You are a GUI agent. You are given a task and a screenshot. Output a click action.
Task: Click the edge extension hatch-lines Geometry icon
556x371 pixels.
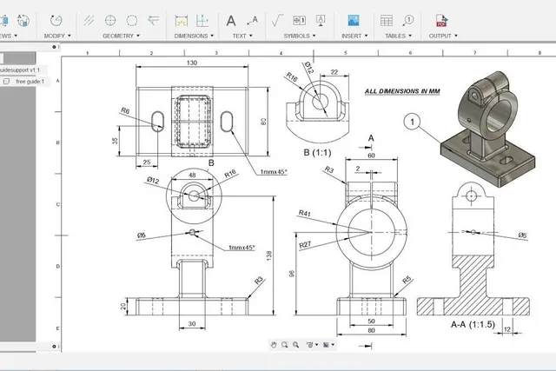pyautogui.click(x=89, y=21)
